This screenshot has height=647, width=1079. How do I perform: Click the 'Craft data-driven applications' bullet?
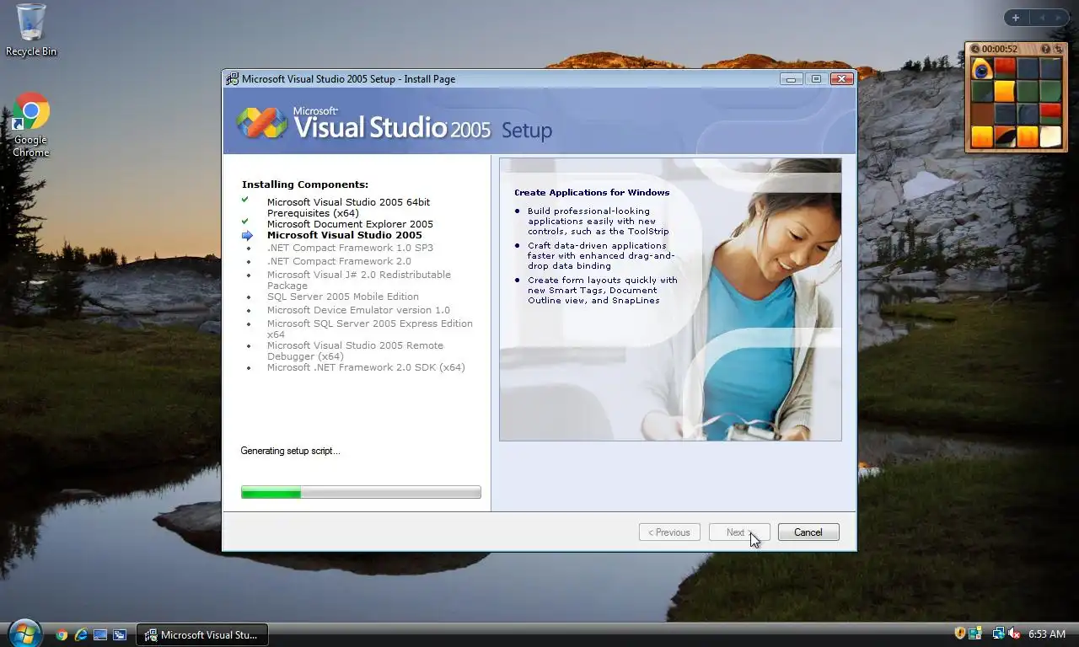[x=601, y=255]
